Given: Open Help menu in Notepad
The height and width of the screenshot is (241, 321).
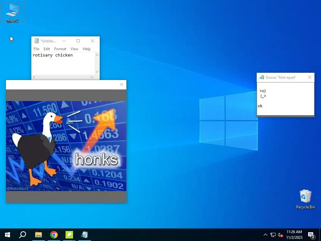Looking at the screenshot, I should [x=87, y=49].
